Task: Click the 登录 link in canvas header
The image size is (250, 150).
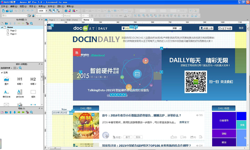Action: point(241,28)
